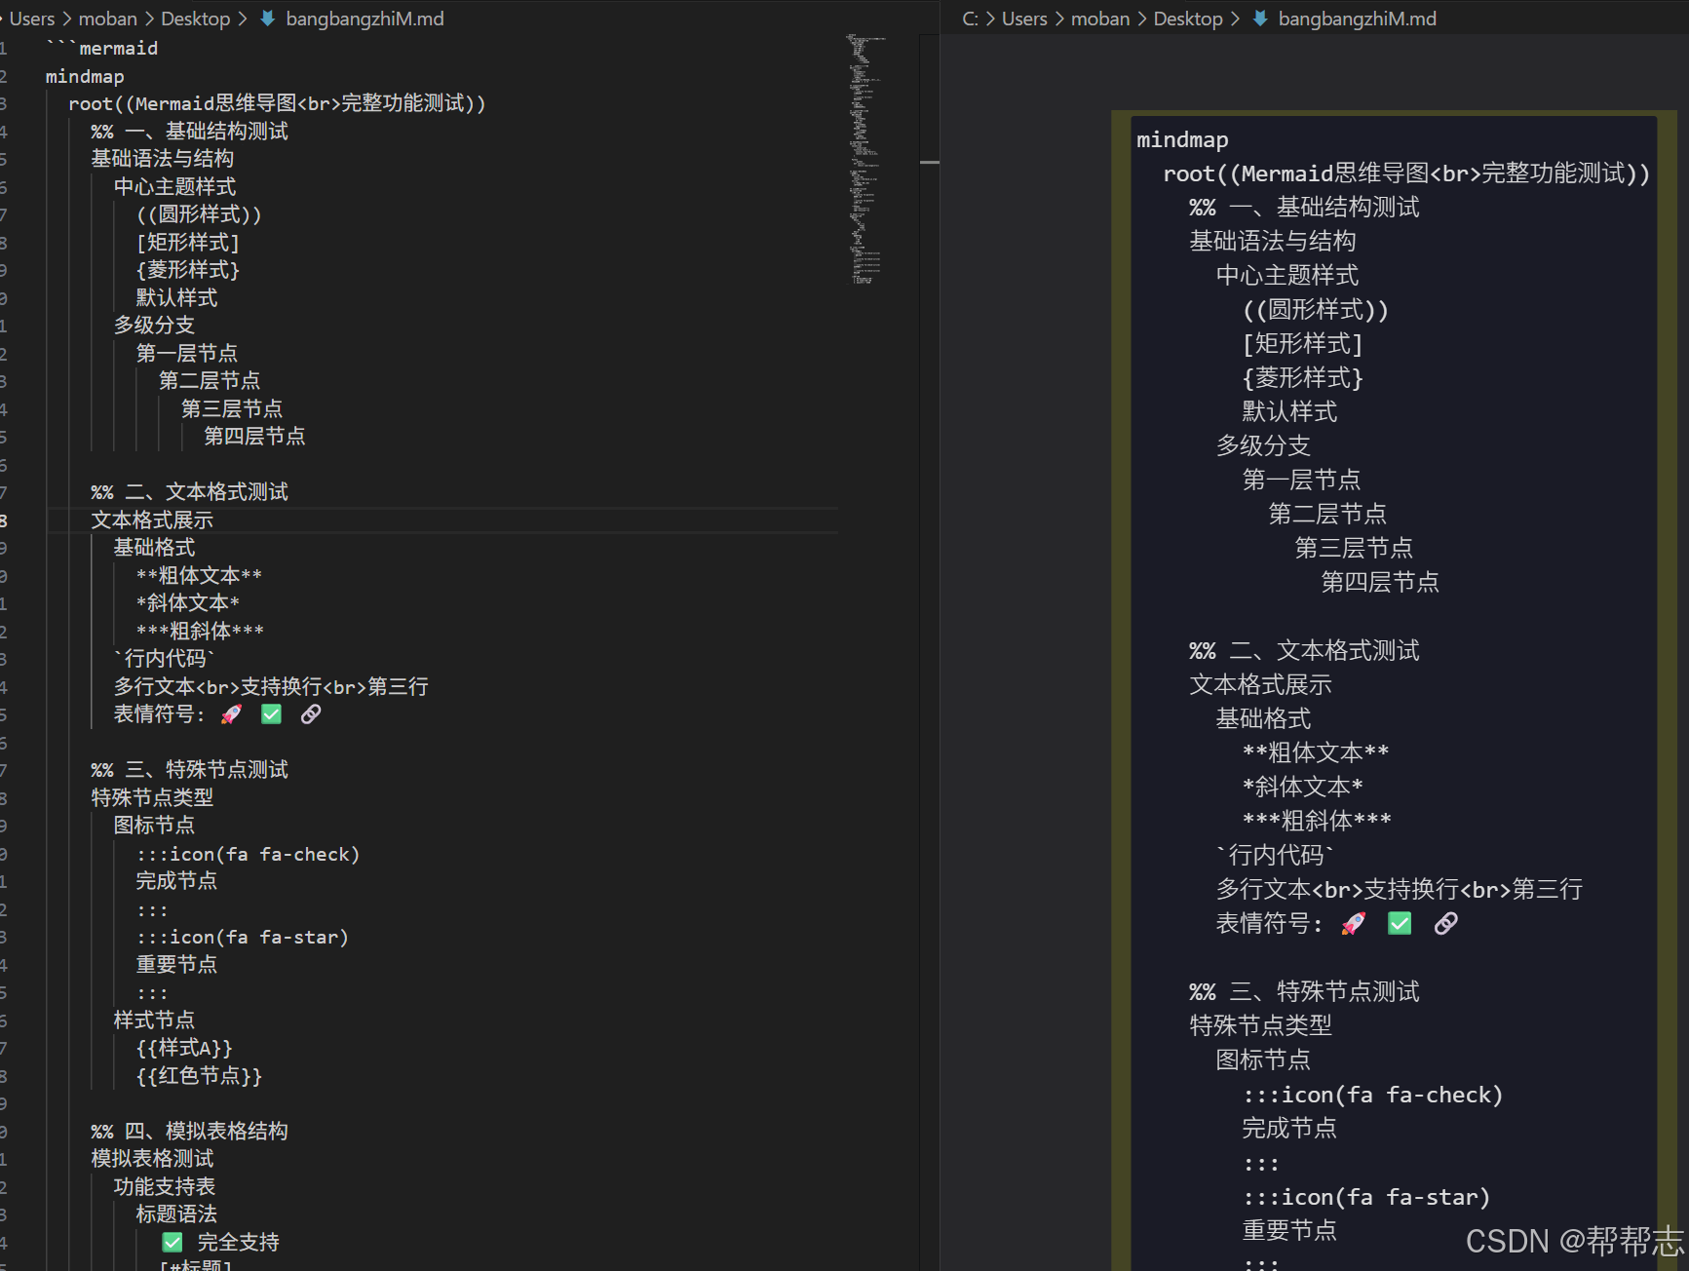Click '第二层节点' in the preview pane

click(1327, 514)
